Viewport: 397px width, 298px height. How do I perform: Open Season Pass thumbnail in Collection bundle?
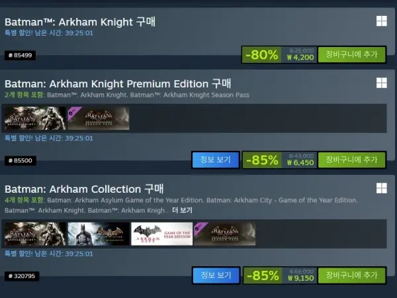pyautogui.click(x=225, y=234)
